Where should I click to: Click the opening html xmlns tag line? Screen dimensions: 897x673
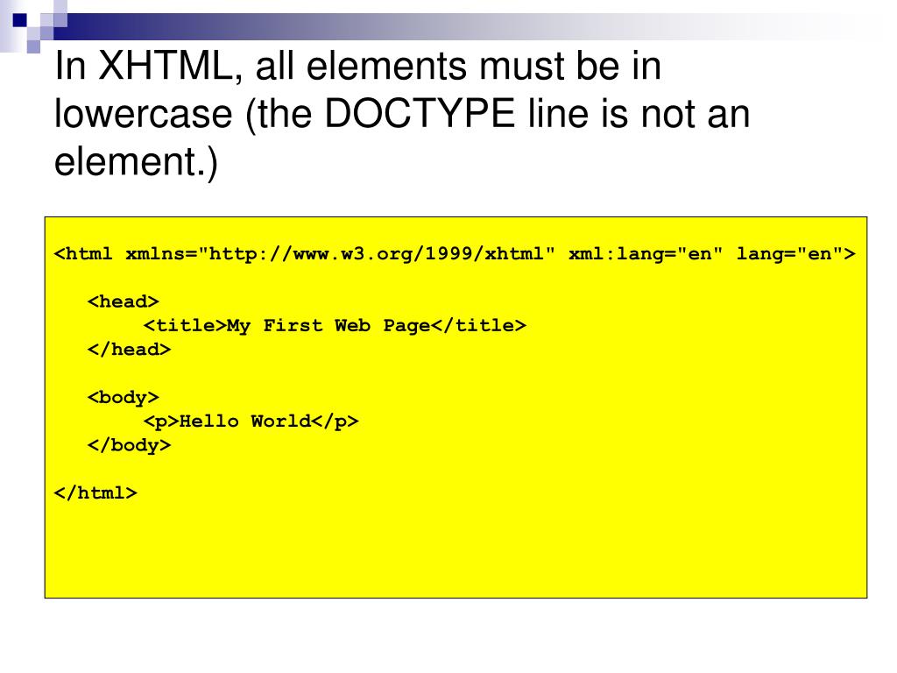(455, 253)
